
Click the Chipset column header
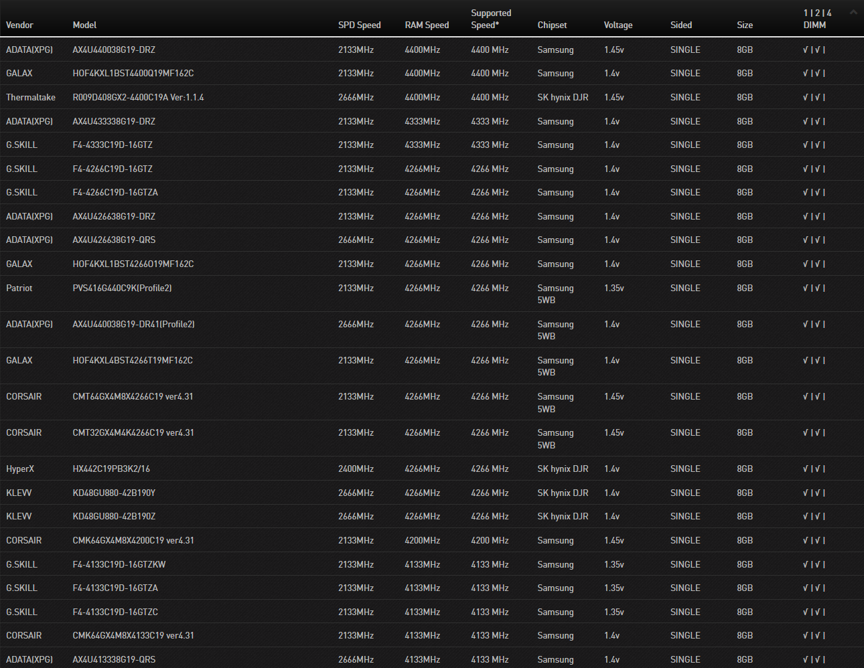point(552,25)
